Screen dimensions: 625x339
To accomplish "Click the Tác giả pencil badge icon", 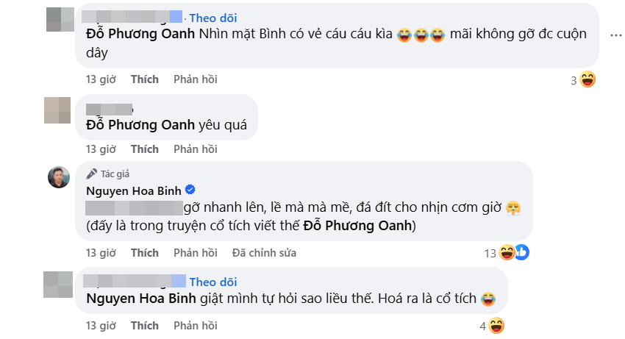I will pyautogui.click(x=91, y=174).
